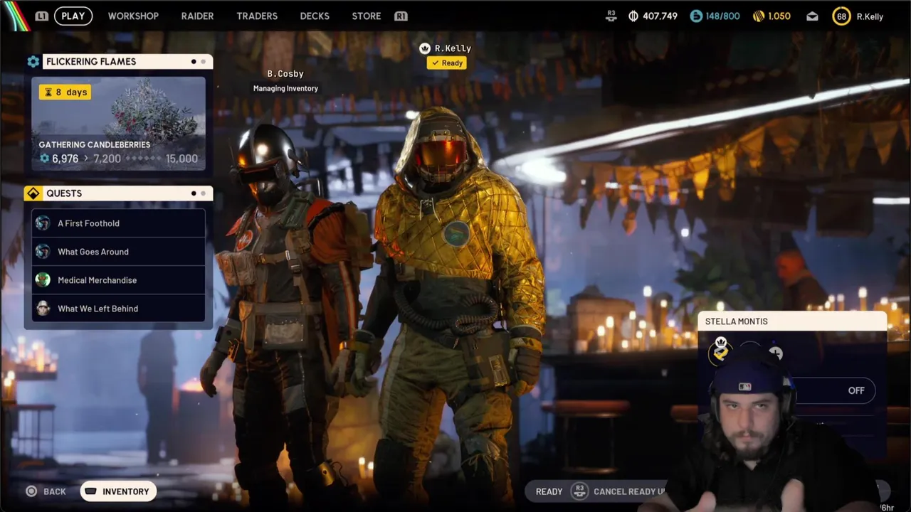
Task: Click the Managing Inventory status text
Action: tap(285, 88)
